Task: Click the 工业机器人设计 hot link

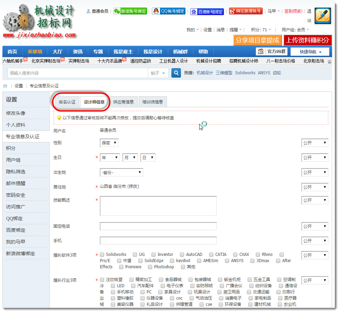Action: (x=173, y=61)
